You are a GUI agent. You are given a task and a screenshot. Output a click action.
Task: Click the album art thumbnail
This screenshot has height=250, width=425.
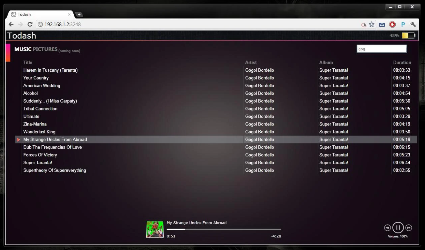coord(155,230)
